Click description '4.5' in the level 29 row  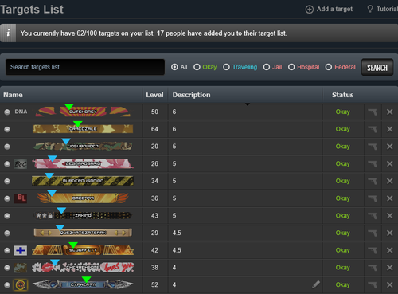click(x=177, y=233)
